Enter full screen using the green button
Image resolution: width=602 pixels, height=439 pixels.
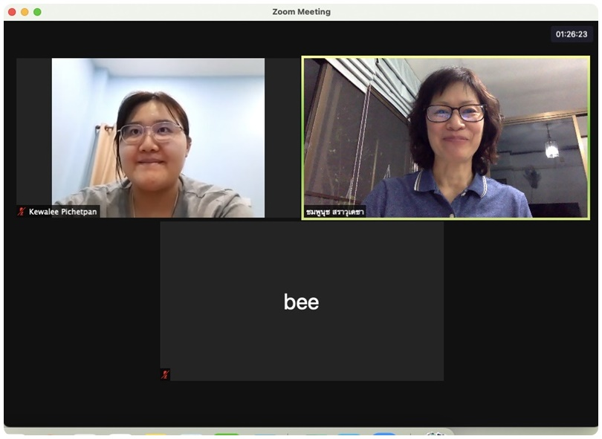click(x=37, y=12)
